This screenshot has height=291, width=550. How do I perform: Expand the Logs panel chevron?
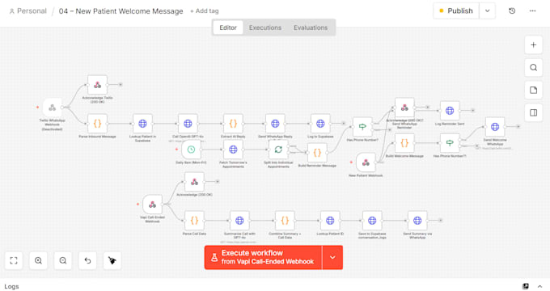[539, 286]
